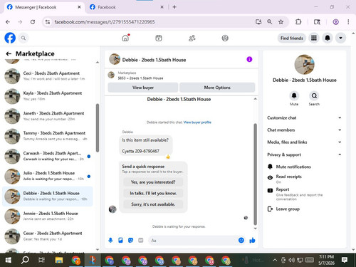
Task: Click the conversation list scrollbar
Action: (x=98, y=127)
